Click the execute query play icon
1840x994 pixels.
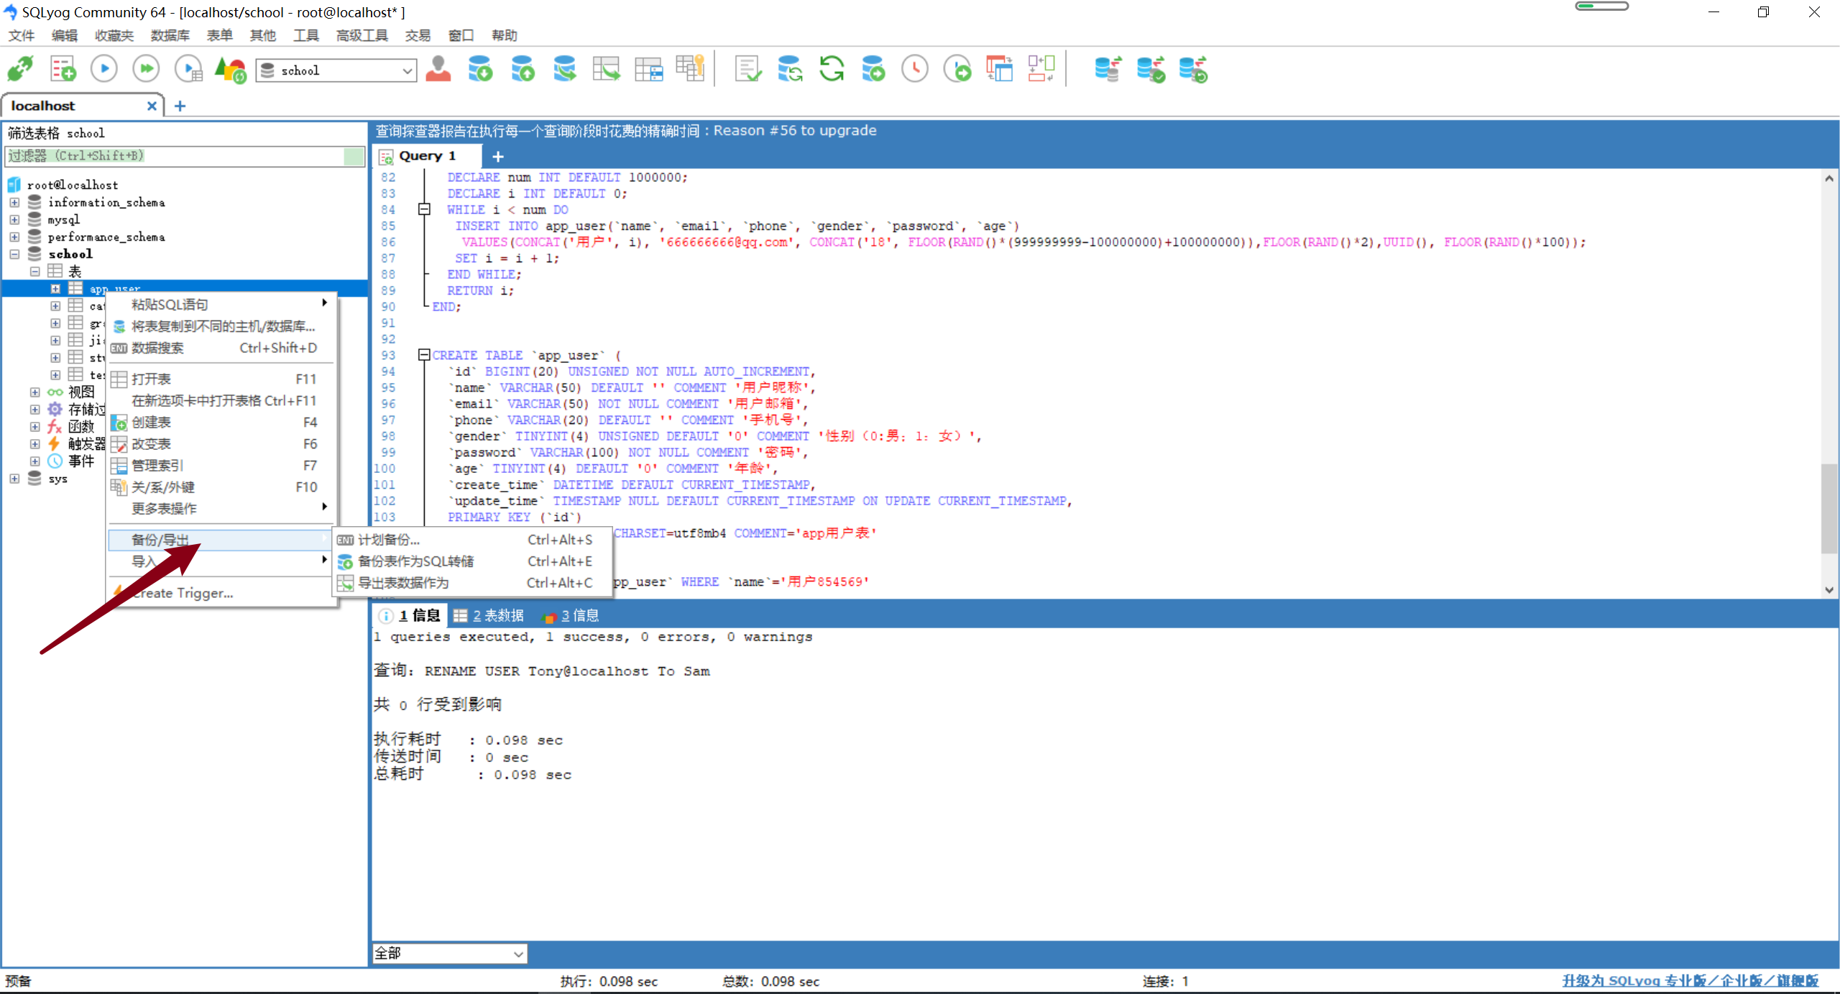tap(104, 69)
